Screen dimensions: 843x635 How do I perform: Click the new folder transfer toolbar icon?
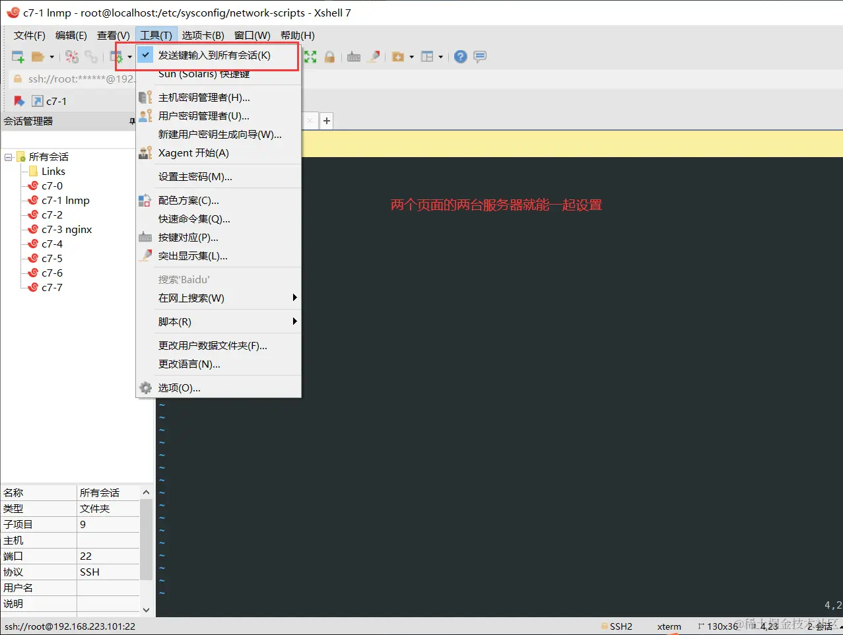(398, 57)
